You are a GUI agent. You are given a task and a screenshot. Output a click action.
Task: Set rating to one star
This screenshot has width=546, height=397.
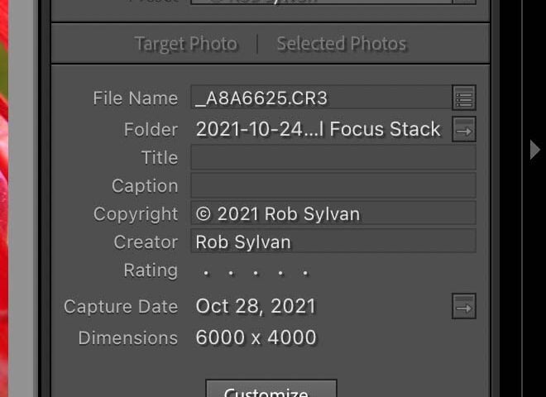coord(206,274)
